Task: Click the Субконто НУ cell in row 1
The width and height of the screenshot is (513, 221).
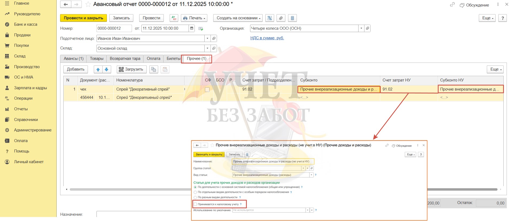Action: 471,89
